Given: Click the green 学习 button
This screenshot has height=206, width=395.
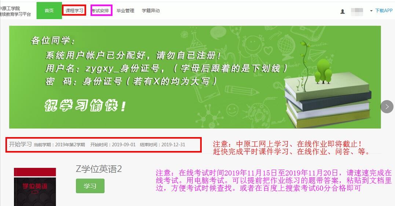Looking at the screenshot, I should [x=90, y=186].
